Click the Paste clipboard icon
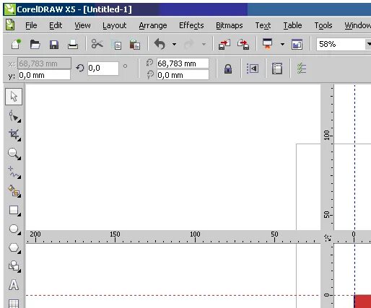 (x=135, y=45)
